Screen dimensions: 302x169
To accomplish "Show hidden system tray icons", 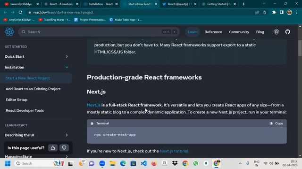I will (x=240, y=163).
